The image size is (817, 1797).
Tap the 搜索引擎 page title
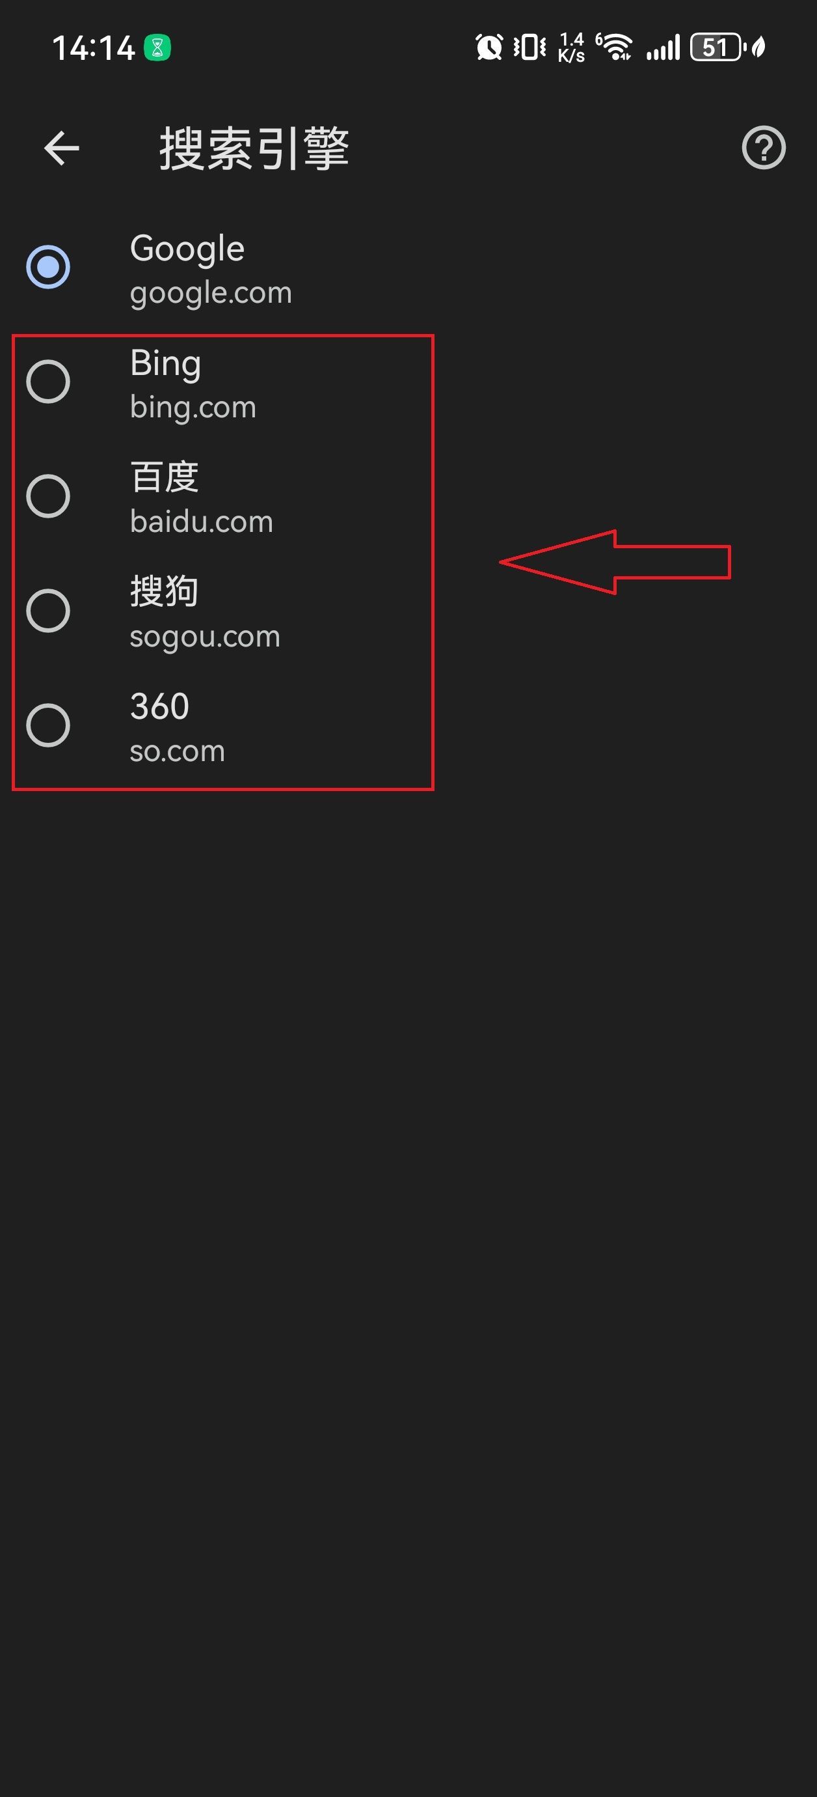(x=254, y=148)
